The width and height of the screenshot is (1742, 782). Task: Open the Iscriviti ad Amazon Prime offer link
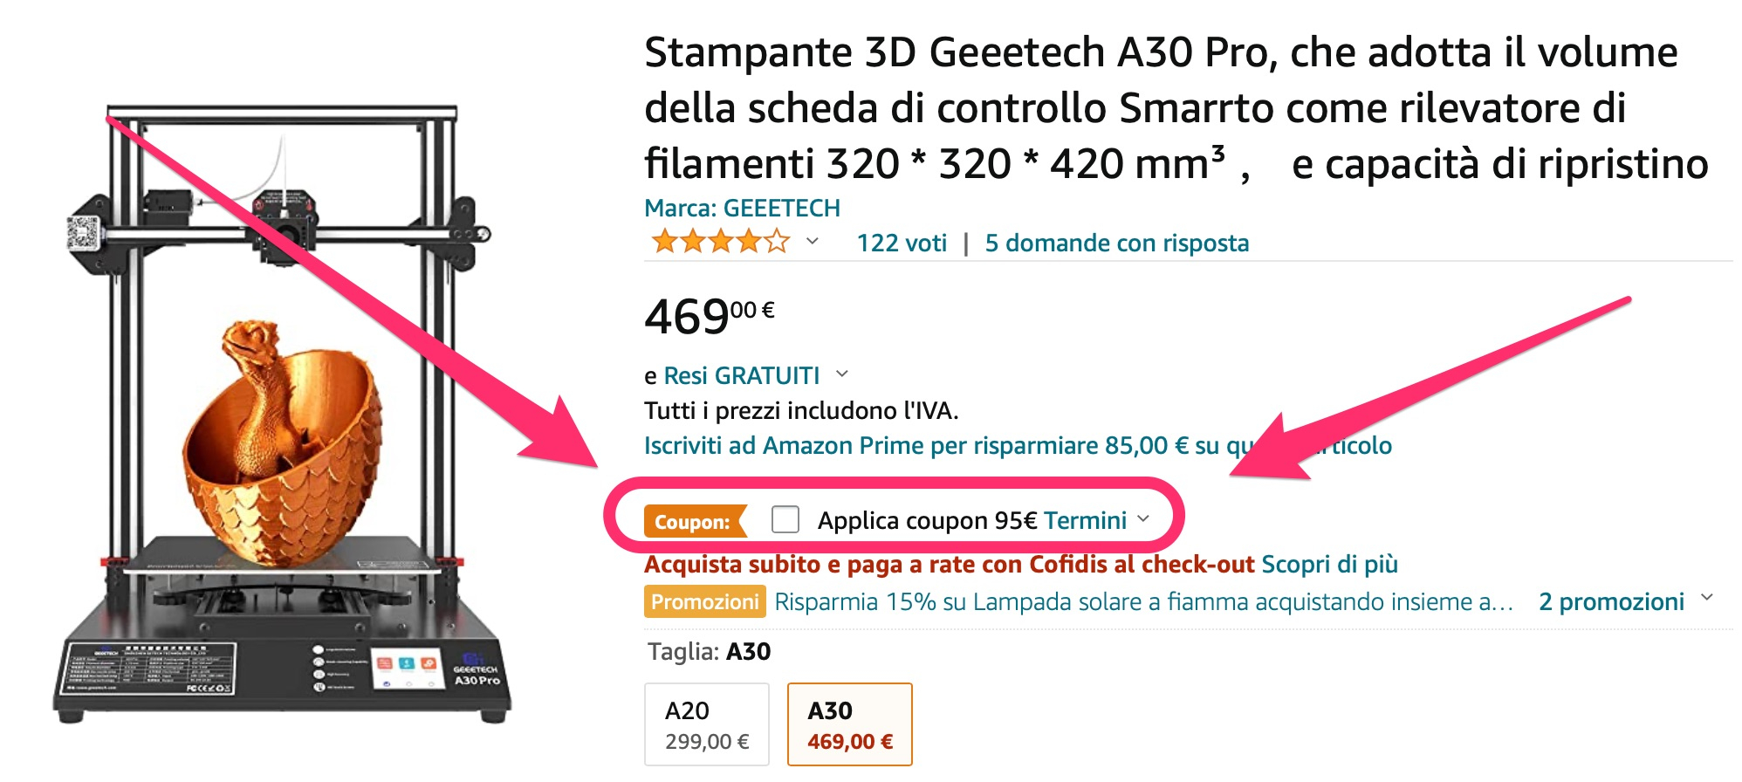click(x=916, y=445)
